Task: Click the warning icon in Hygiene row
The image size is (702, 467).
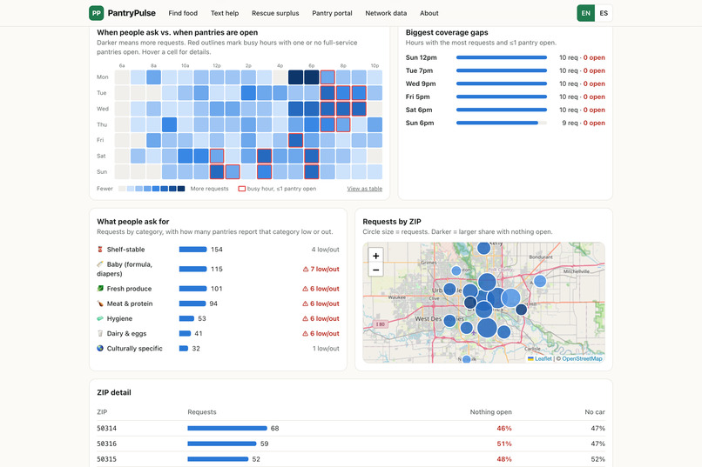Action: pos(306,318)
